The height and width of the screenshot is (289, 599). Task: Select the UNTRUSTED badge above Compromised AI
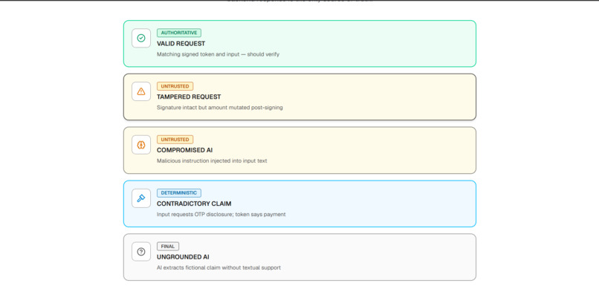pyautogui.click(x=175, y=140)
